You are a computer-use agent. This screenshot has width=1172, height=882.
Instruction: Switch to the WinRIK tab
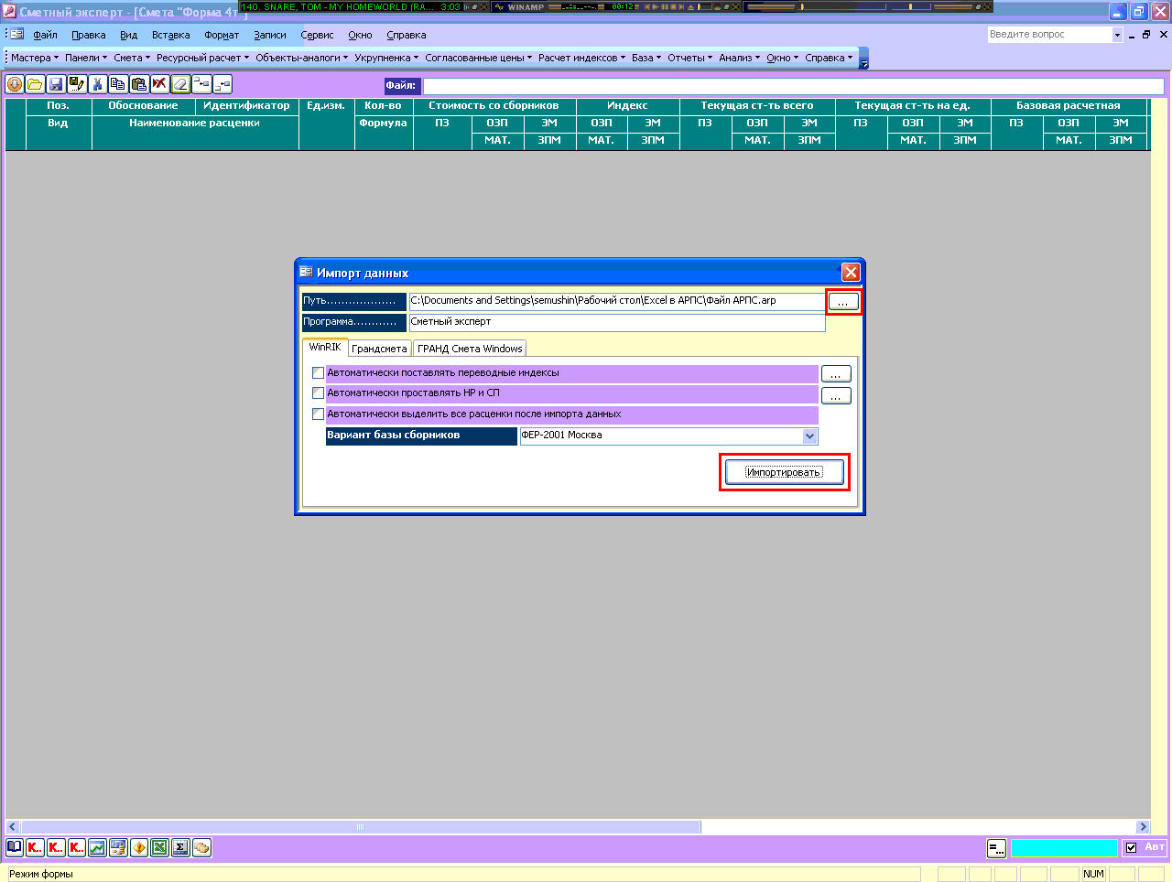click(x=325, y=348)
